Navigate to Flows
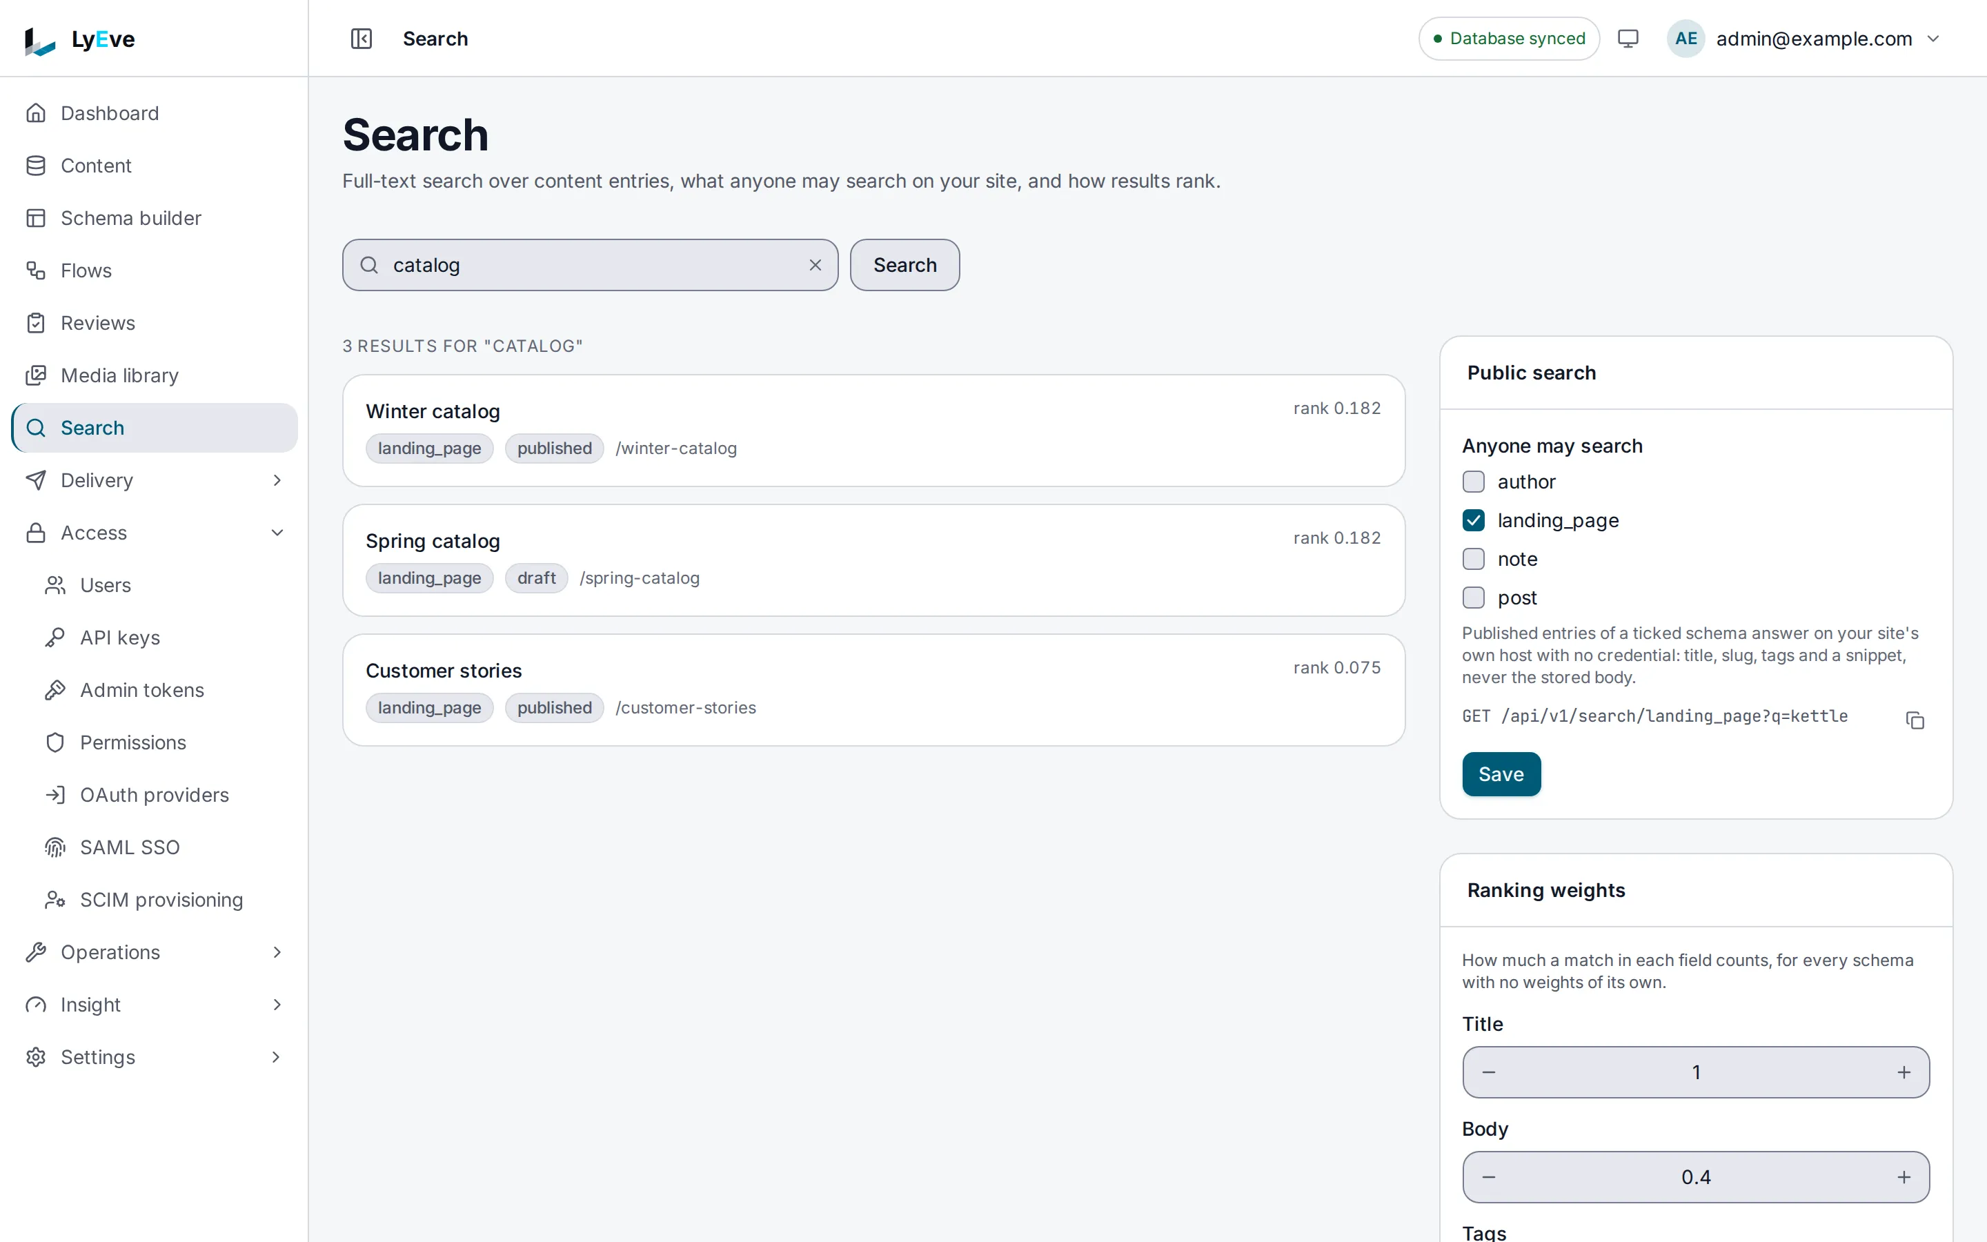The height and width of the screenshot is (1242, 1987). coord(155,270)
